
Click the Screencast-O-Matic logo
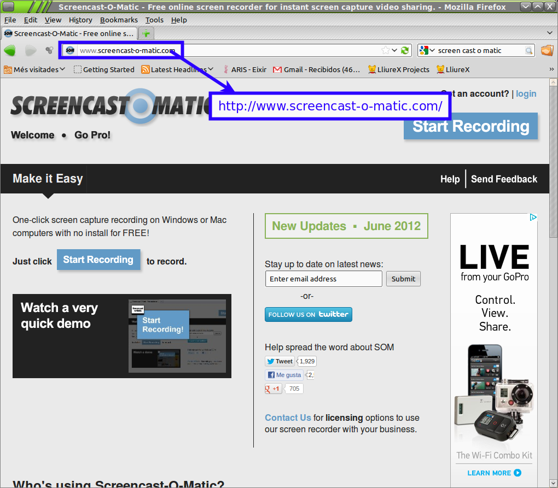[x=111, y=106]
